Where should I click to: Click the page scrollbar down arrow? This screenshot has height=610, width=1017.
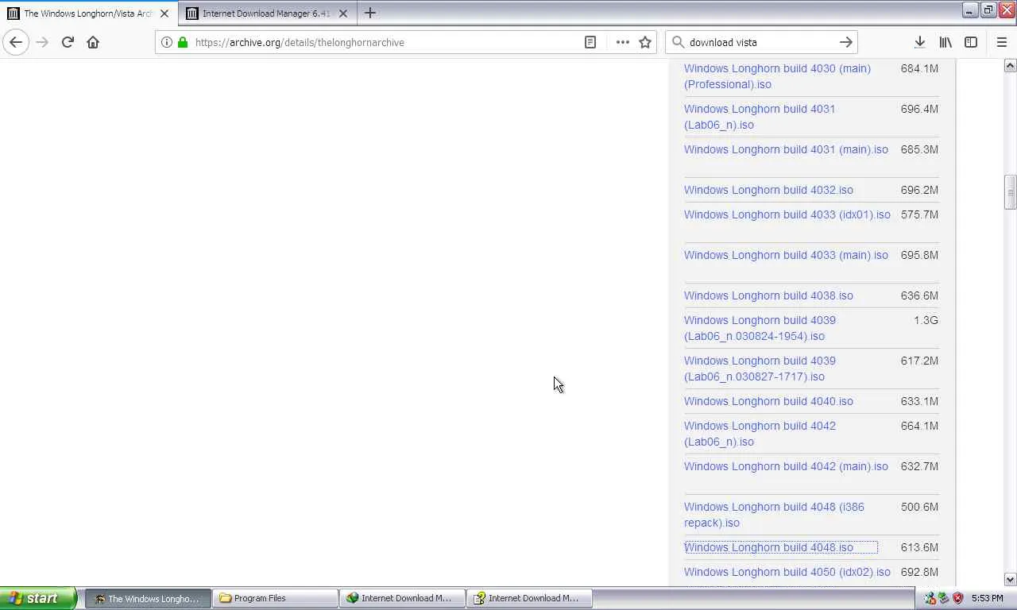point(1010,580)
